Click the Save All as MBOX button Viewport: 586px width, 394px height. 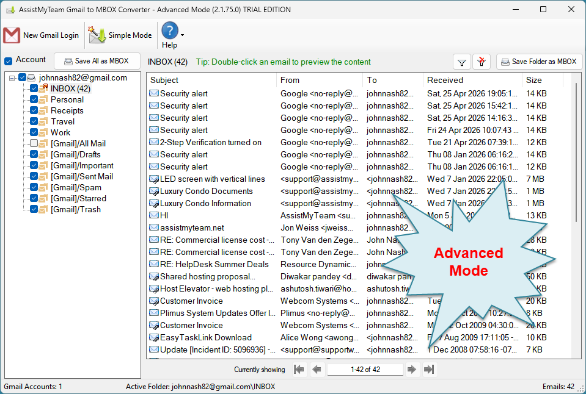[x=97, y=61]
